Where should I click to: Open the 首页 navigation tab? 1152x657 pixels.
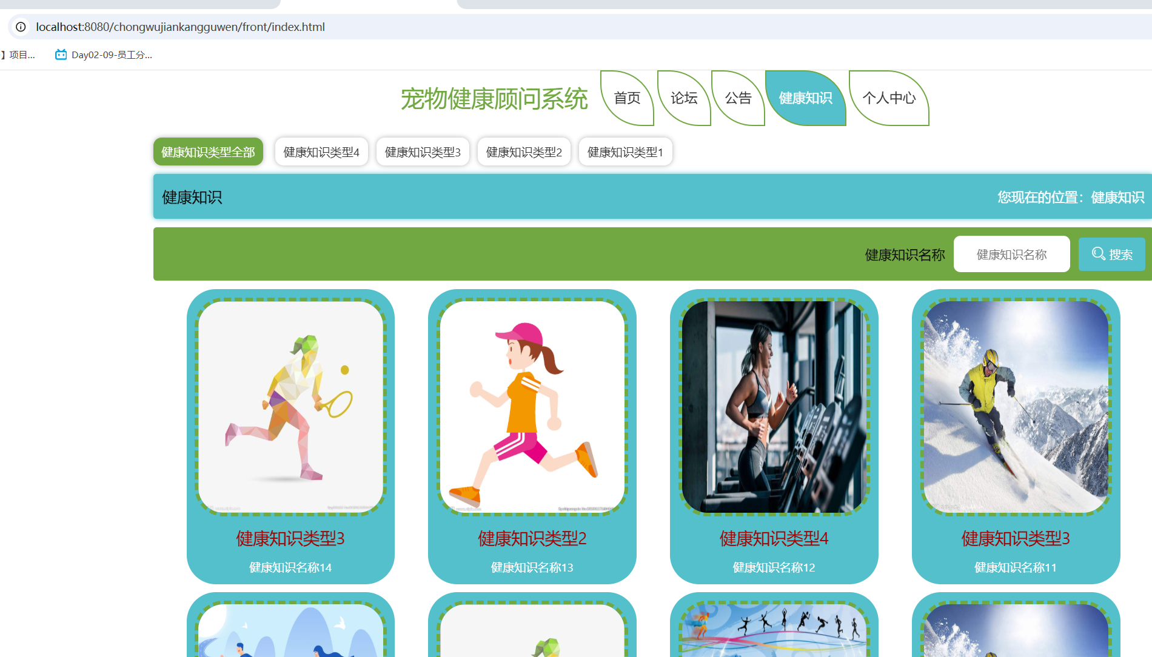pyautogui.click(x=627, y=98)
